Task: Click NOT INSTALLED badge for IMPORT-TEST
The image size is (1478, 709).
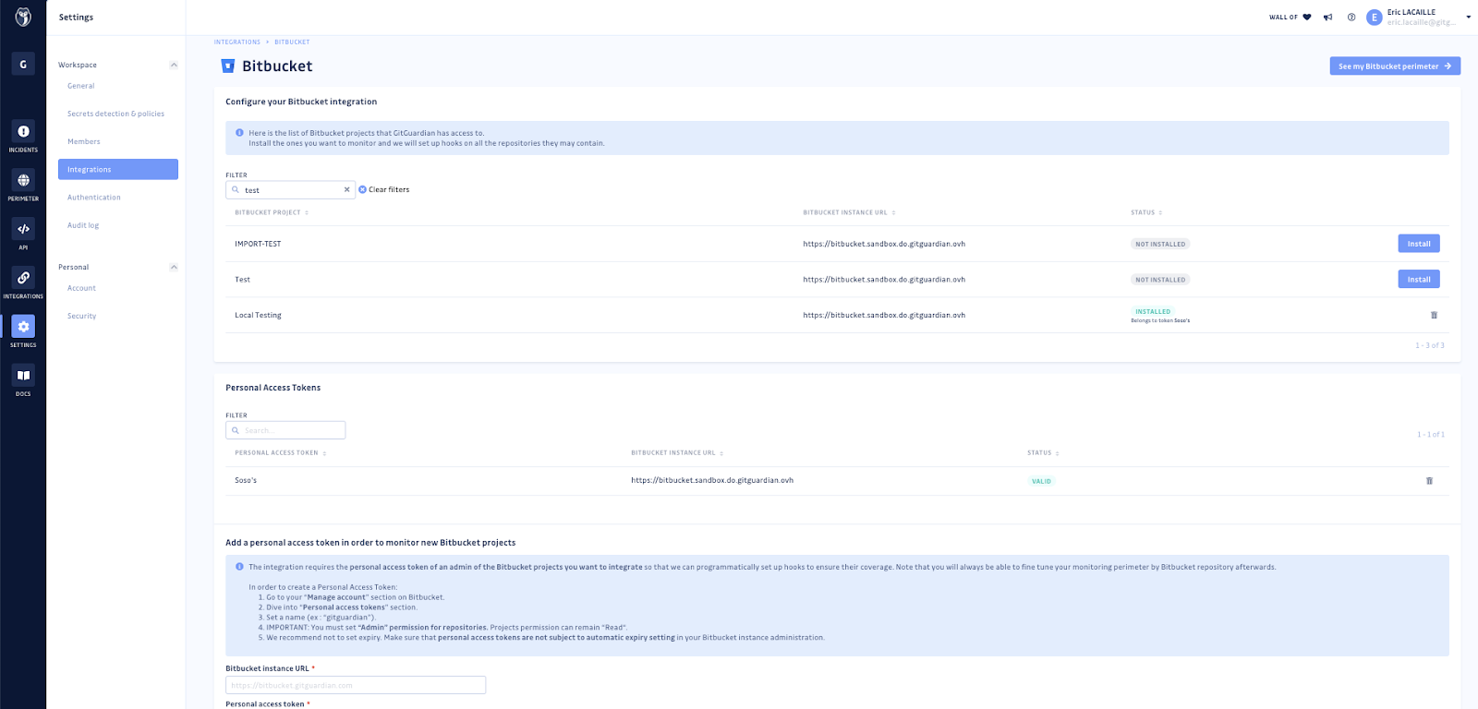Action: pos(1160,244)
